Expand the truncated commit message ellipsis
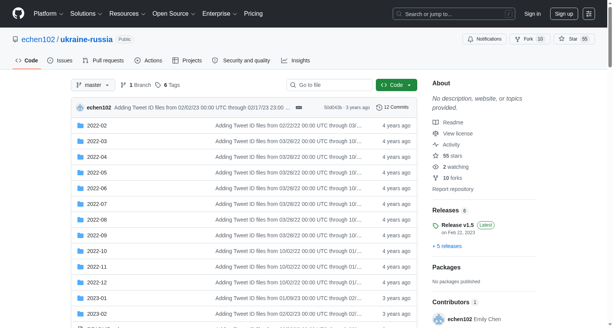The height and width of the screenshot is (328, 613). click(299, 108)
